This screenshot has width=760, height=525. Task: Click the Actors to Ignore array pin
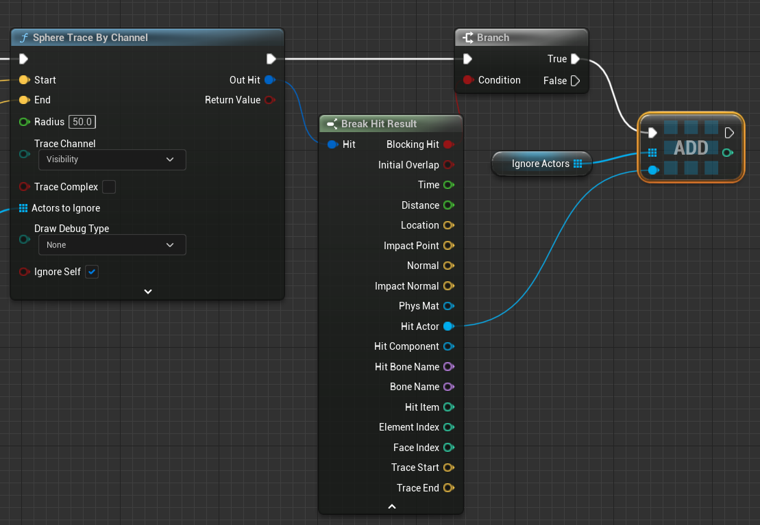pos(24,208)
